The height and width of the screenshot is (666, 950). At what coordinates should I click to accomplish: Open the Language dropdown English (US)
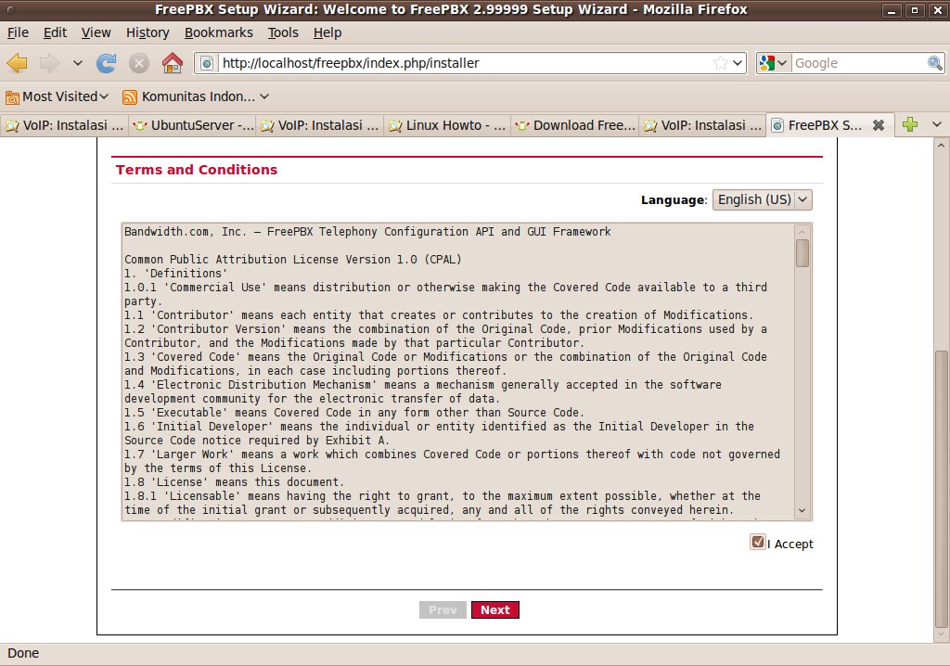[762, 199]
